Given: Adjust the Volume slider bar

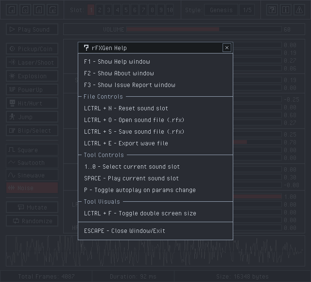Looking at the screenshot, I should [204, 30].
